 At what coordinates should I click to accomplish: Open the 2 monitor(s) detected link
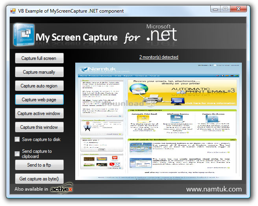click(x=159, y=57)
